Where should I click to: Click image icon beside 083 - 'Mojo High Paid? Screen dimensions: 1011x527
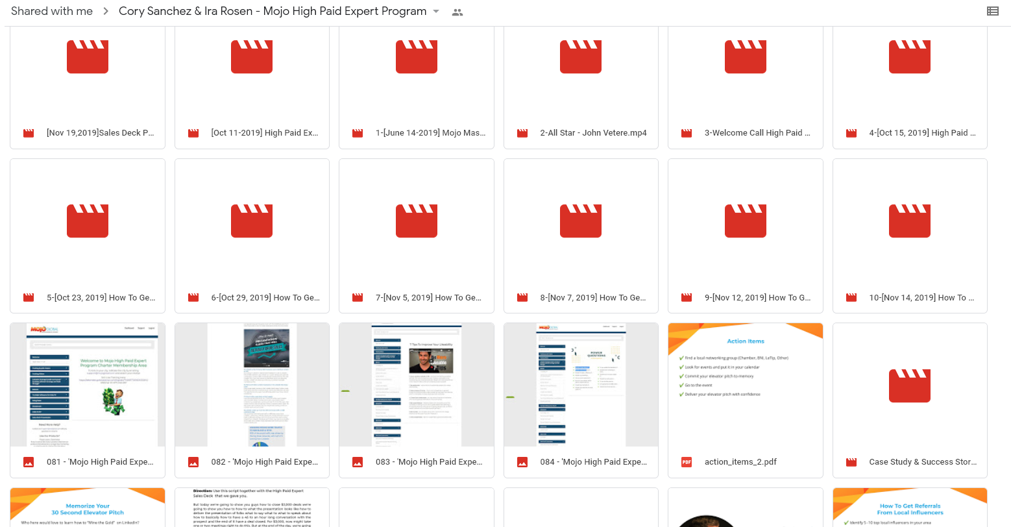pyautogui.click(x=358, y=462)
